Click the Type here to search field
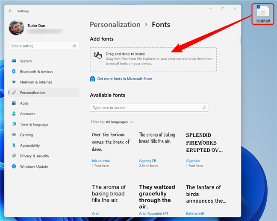Viewport: 277px width, 221px height. click(x=149, y=108)
